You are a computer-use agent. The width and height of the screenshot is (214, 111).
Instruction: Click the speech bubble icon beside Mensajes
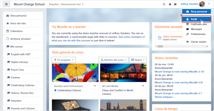pyautogui.click(x=187, y=29)
